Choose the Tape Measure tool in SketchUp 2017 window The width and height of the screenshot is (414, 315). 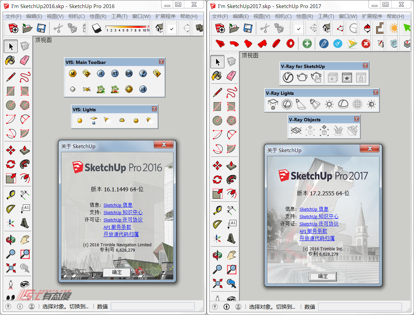click(217, 210)
